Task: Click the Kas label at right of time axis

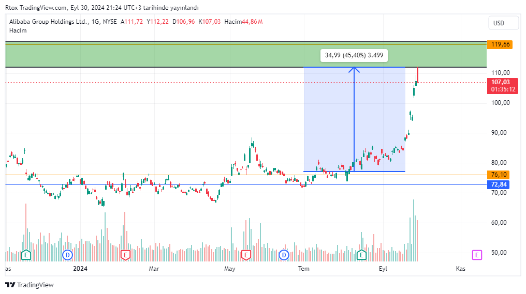Action: [461, 269]
